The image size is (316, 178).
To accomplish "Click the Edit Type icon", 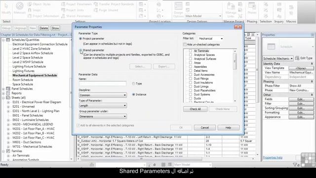I will [297, 58].
